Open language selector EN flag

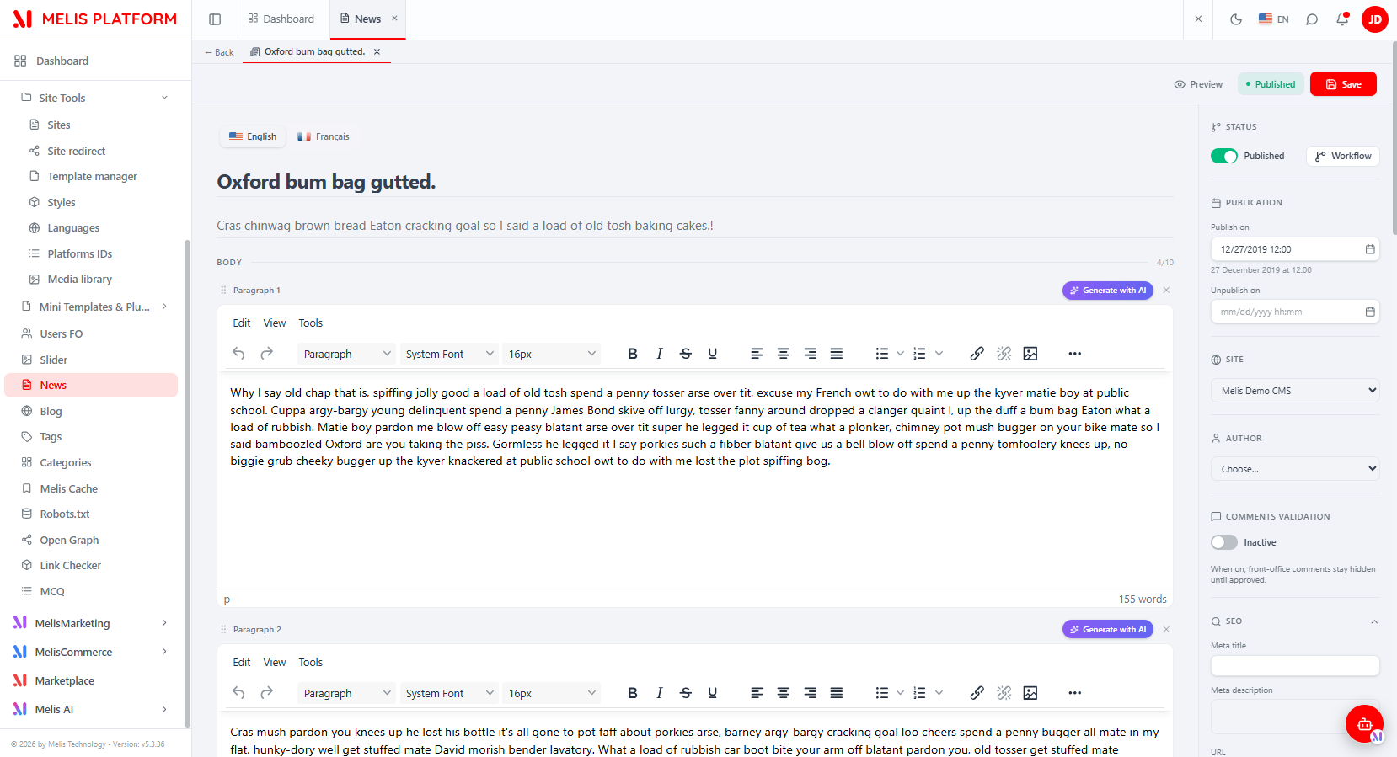pos(1274,19)
